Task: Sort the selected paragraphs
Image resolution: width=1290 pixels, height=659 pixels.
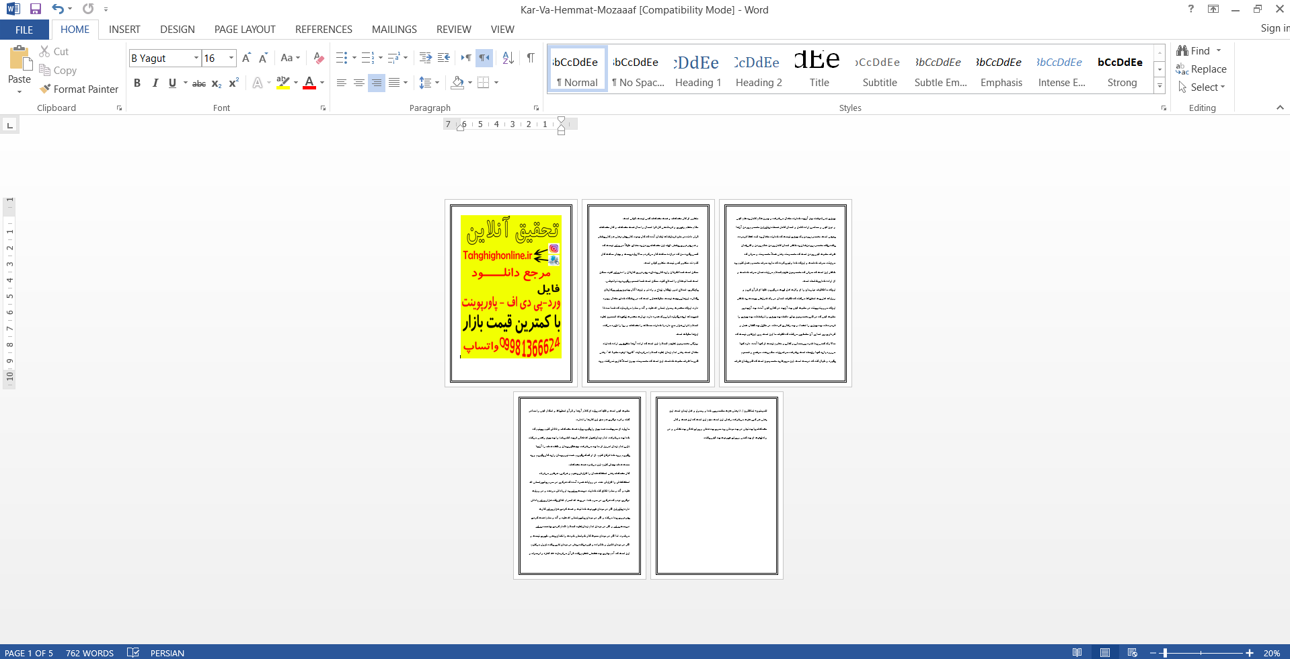Action: (x=508, y=58)
